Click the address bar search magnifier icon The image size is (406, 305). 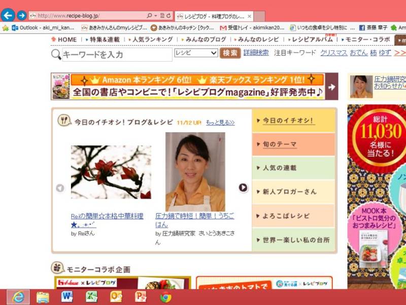coord(149,16)
